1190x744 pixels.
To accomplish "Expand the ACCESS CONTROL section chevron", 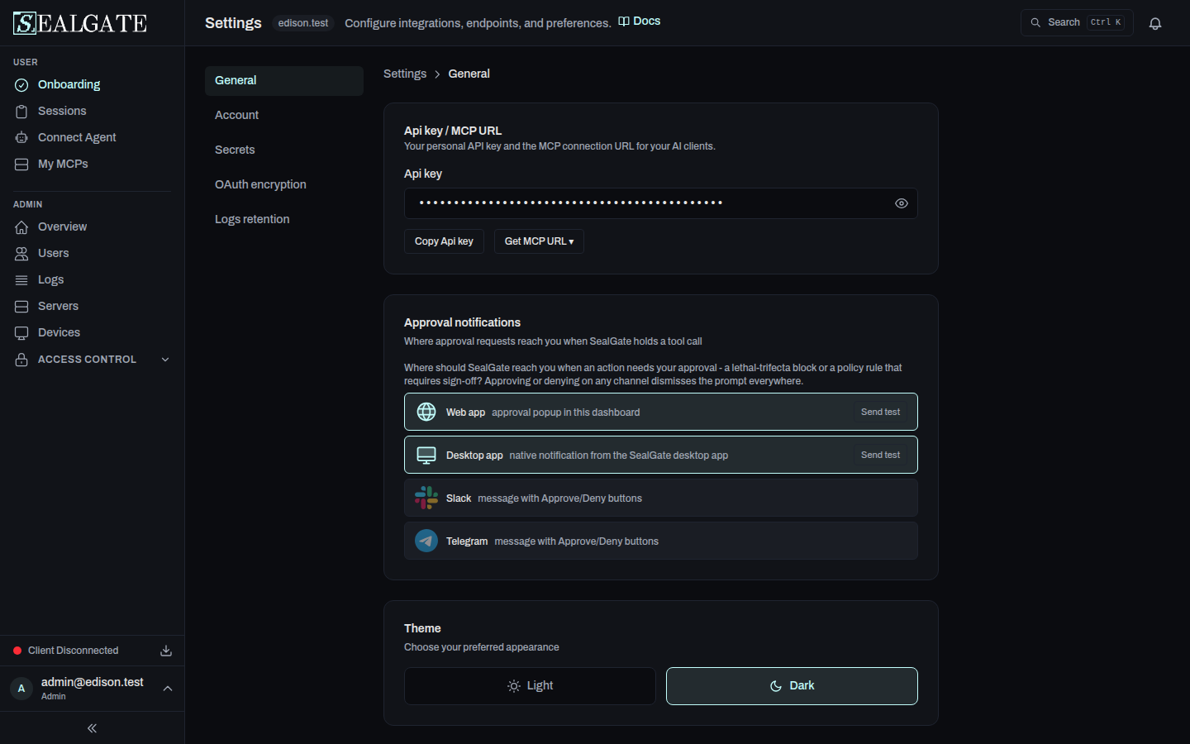I will coord(165,360).
